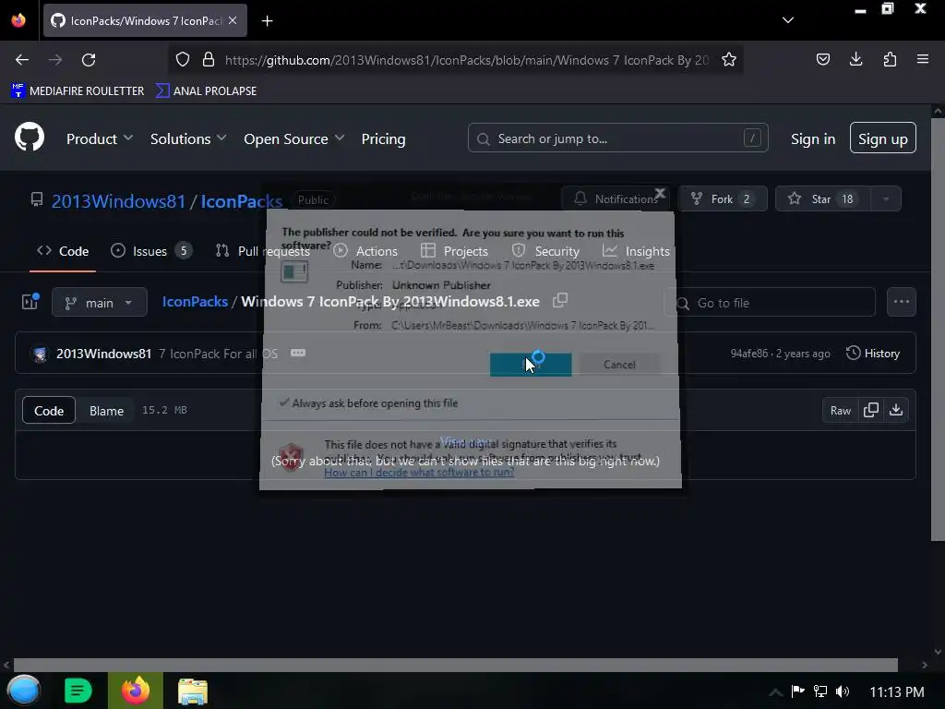
Task: Click the Go to file field
Action: (x=771, y=302)
